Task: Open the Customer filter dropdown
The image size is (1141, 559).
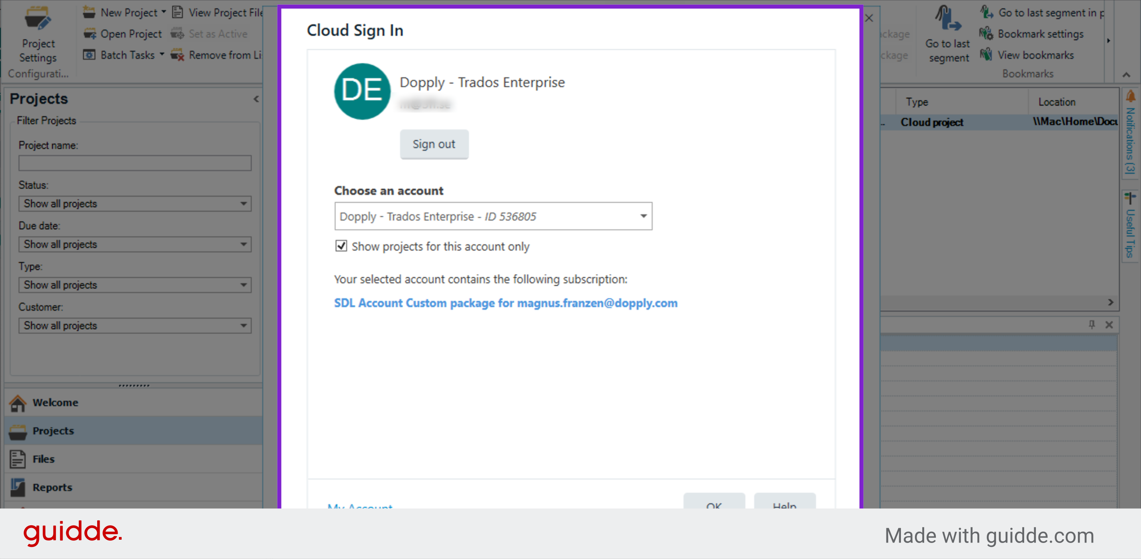Action: pyautogui.click(x=135, y=326)
